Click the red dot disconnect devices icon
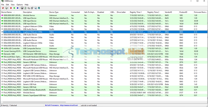Screen dimensions: 208x107 pyautogui.click(x=11, y=8)
